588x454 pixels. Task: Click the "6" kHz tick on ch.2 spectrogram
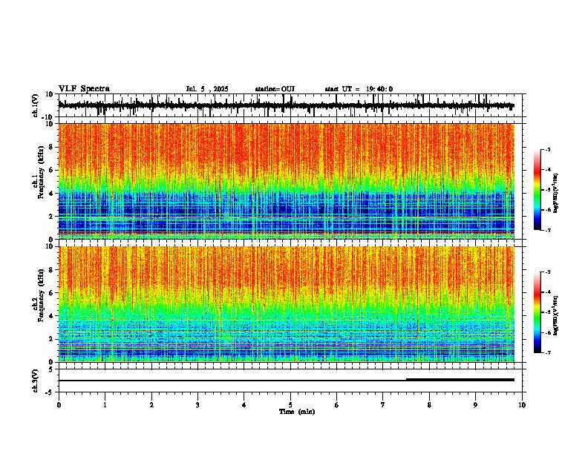click(x=52, y=293)
